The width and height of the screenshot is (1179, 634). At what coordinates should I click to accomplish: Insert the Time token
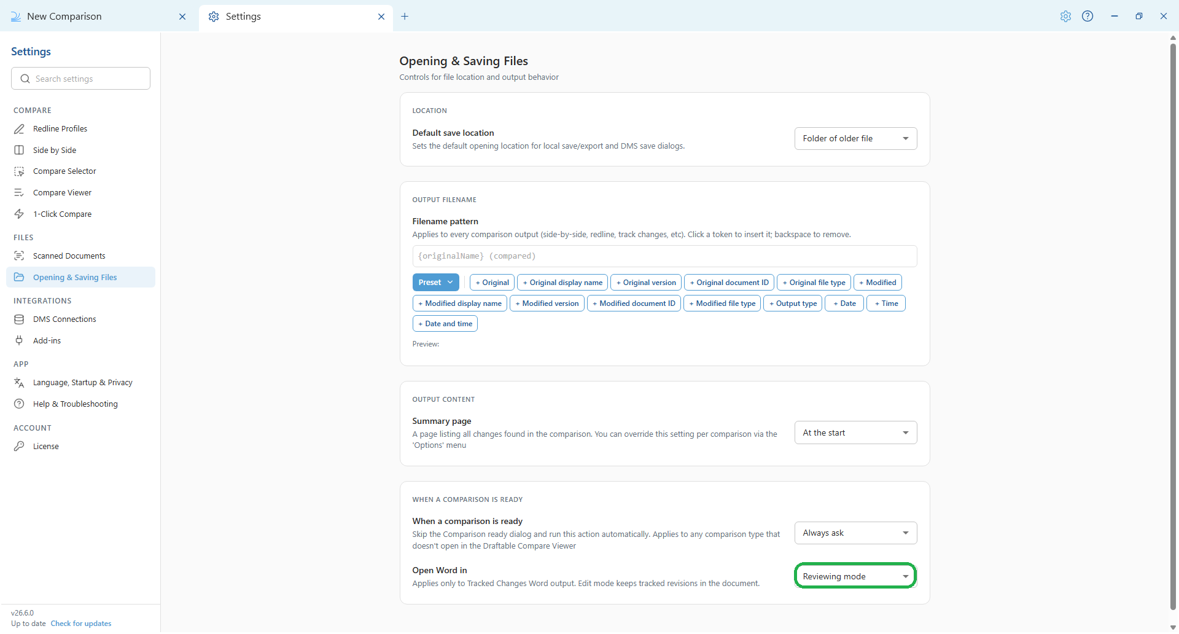(x=886, y=303)
